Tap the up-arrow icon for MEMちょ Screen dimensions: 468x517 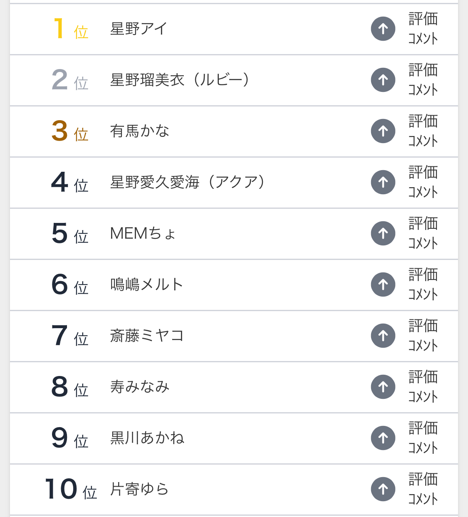(383, 233)
